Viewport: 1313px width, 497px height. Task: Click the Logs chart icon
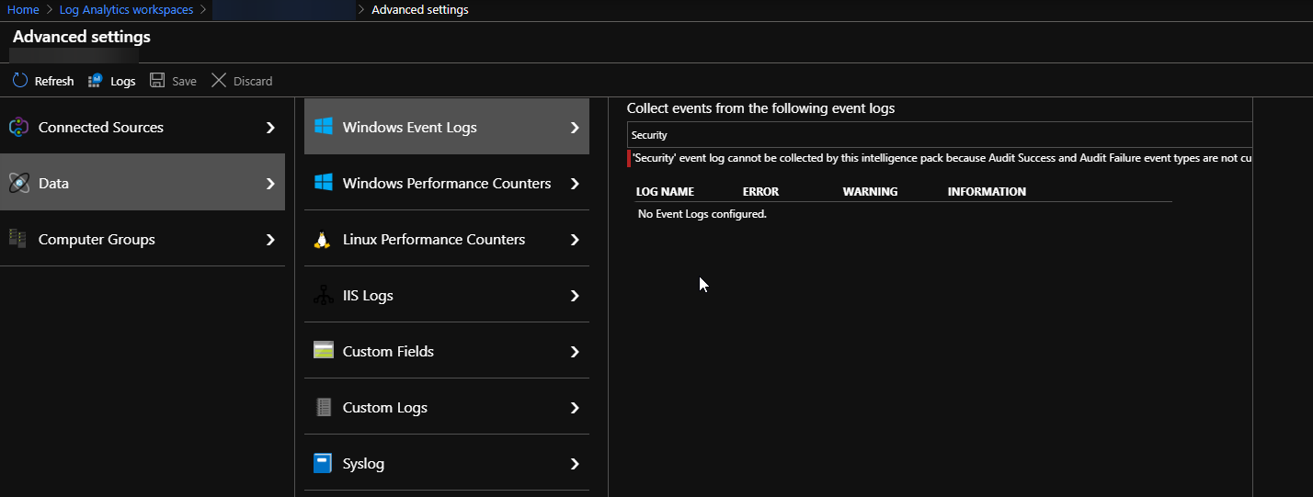point(96,81)
